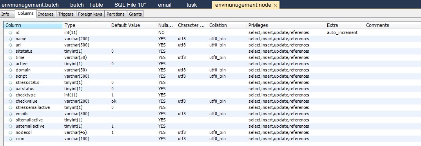This screenshot has width=421, height=146.
Task: Open the Foreign keys tab
Action: 90,14
